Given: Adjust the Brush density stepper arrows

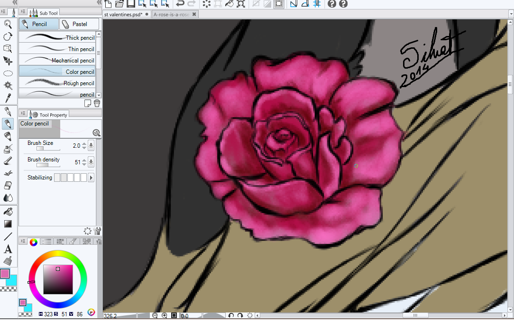Looking at the screenshot, I should tap(84, 162).
